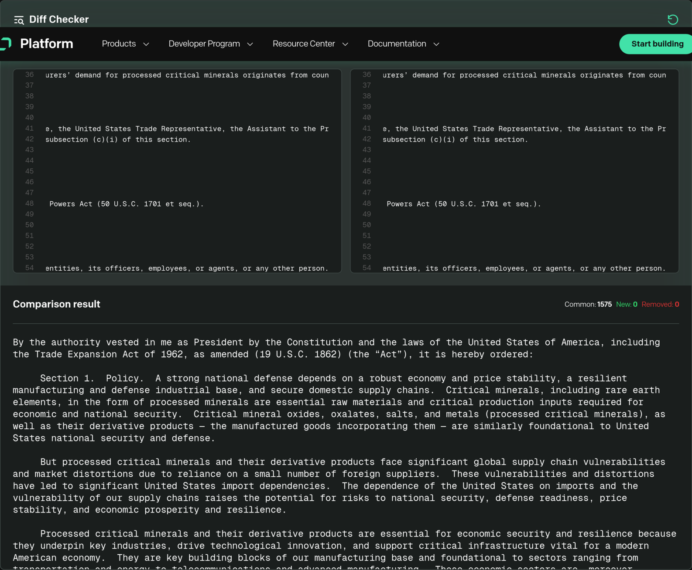
Task: Click the Platform home link
Action: click(x=47, y=44)
